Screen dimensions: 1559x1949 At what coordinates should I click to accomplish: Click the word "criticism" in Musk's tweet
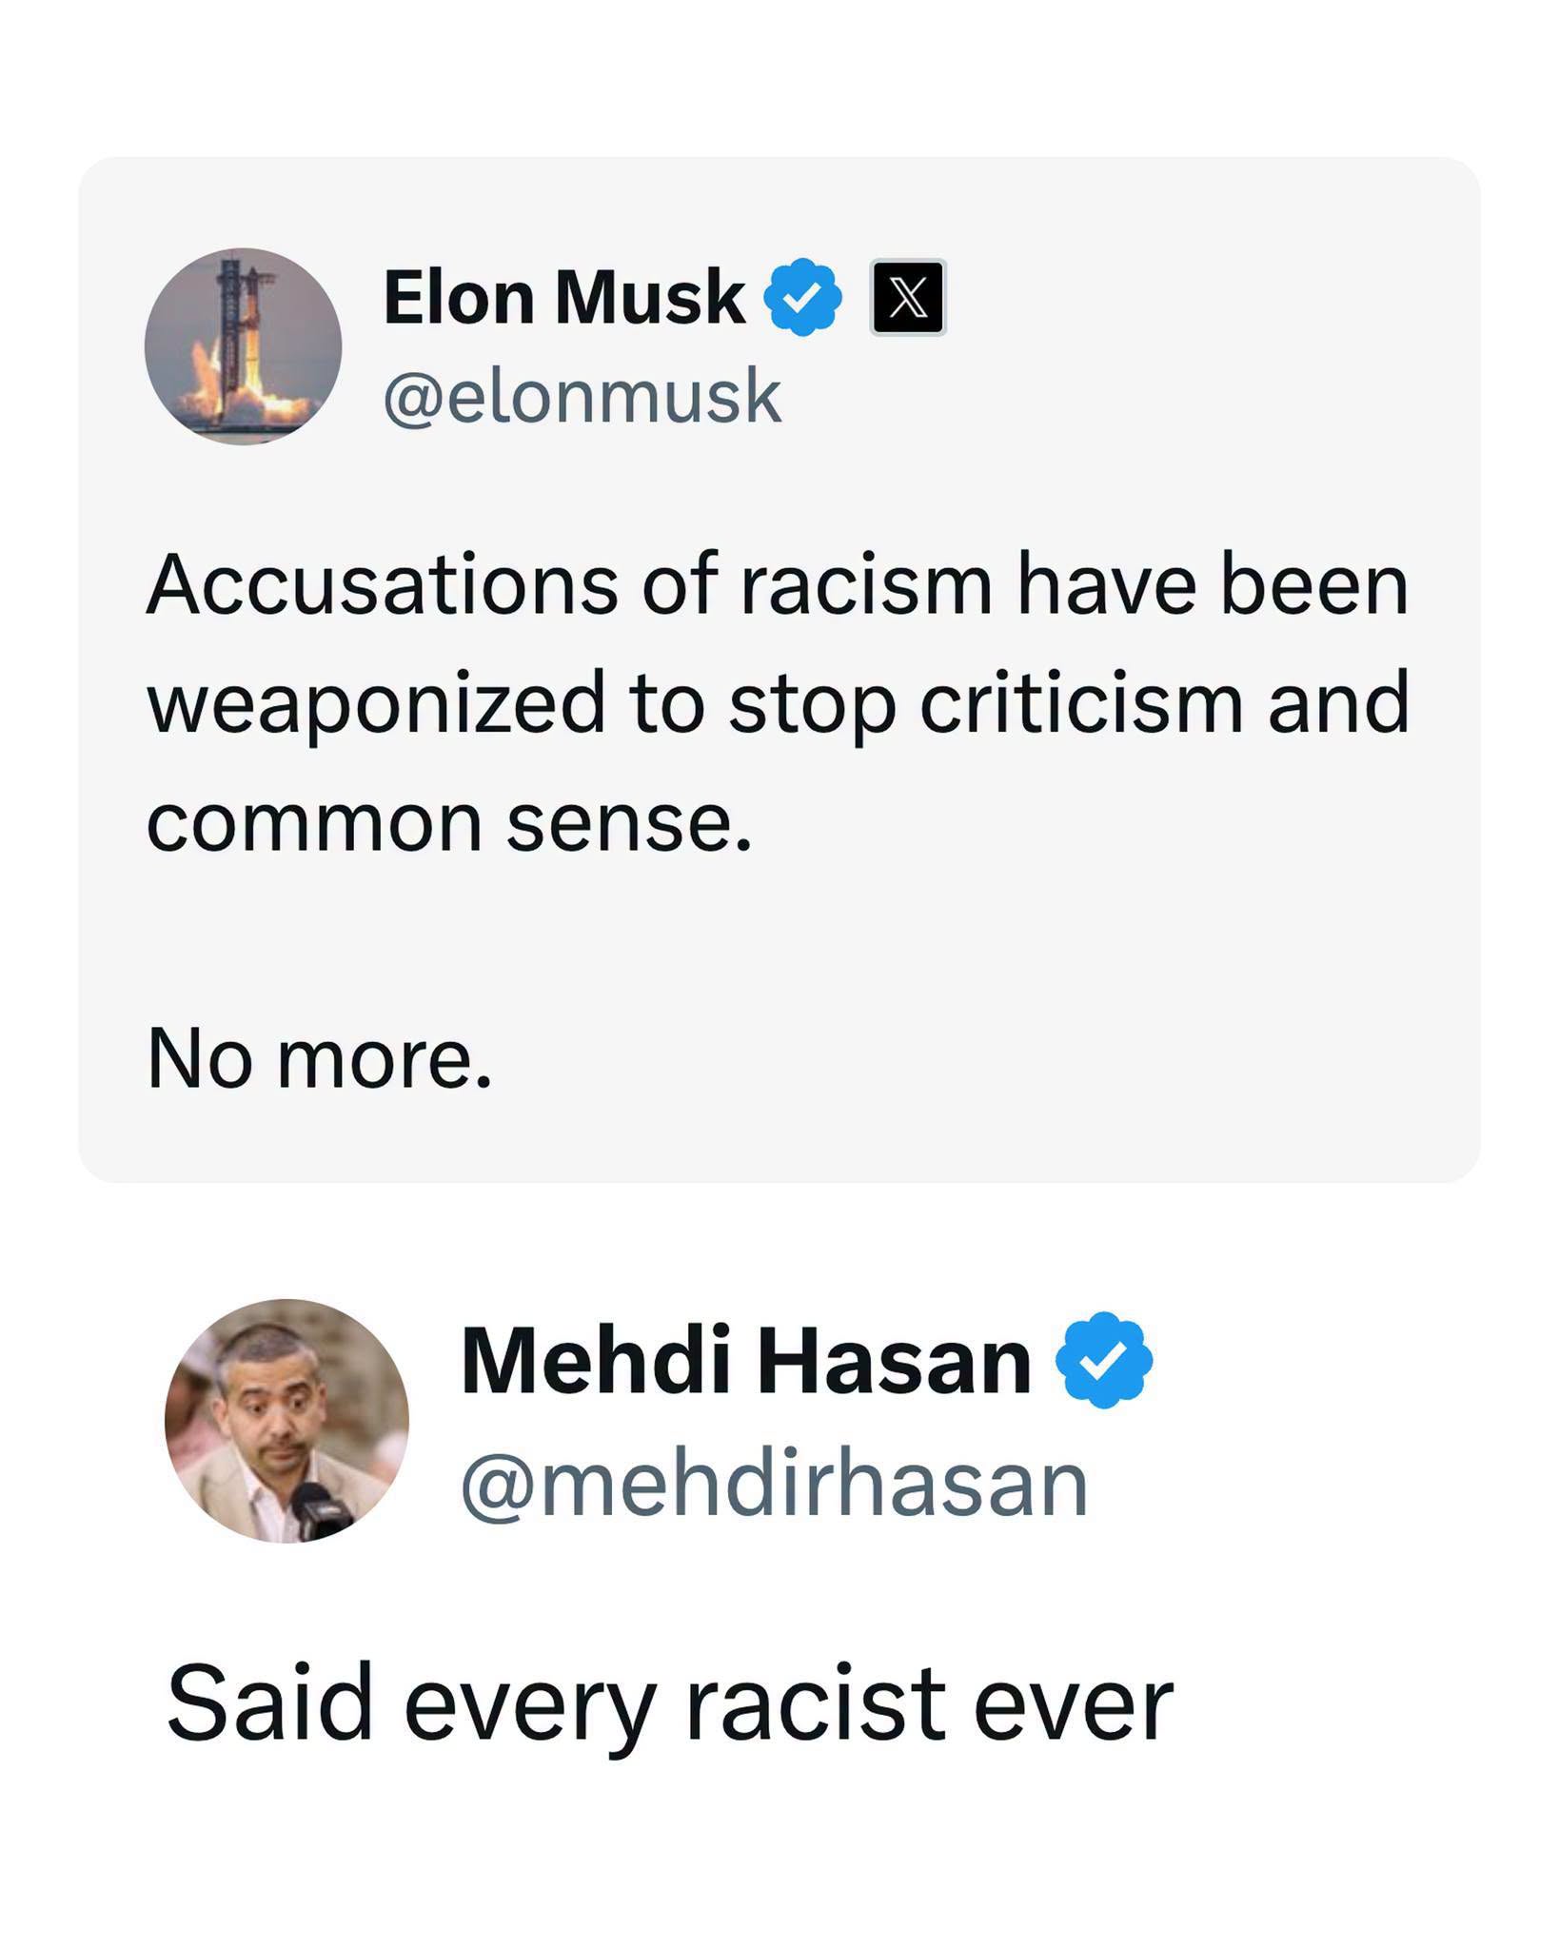(1082, 702)
